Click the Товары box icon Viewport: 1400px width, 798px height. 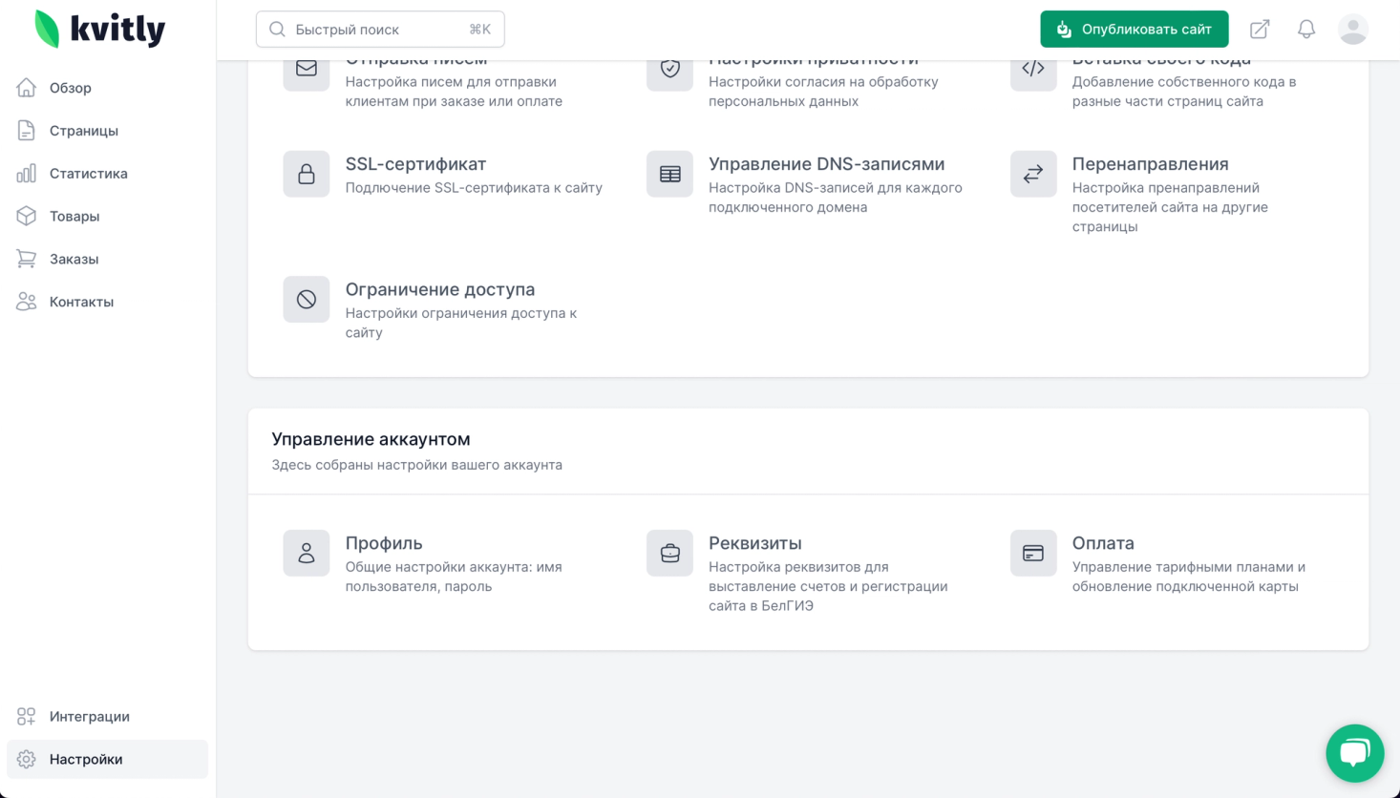tap(27, 217)
